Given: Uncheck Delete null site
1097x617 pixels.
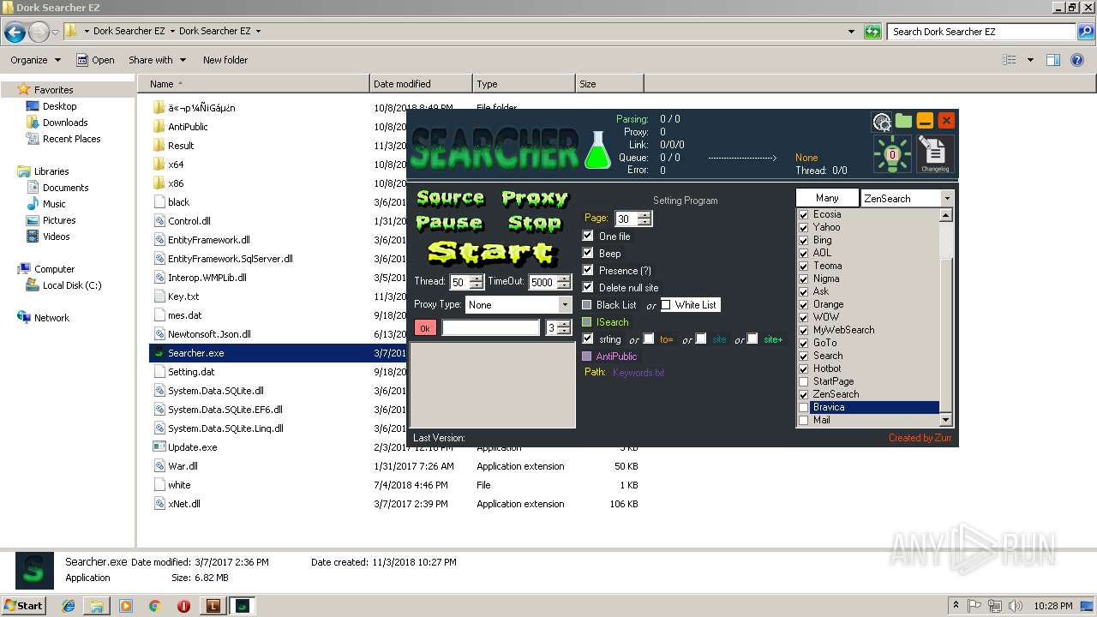Looking at the screenshot, I should (x=588, y=287).
